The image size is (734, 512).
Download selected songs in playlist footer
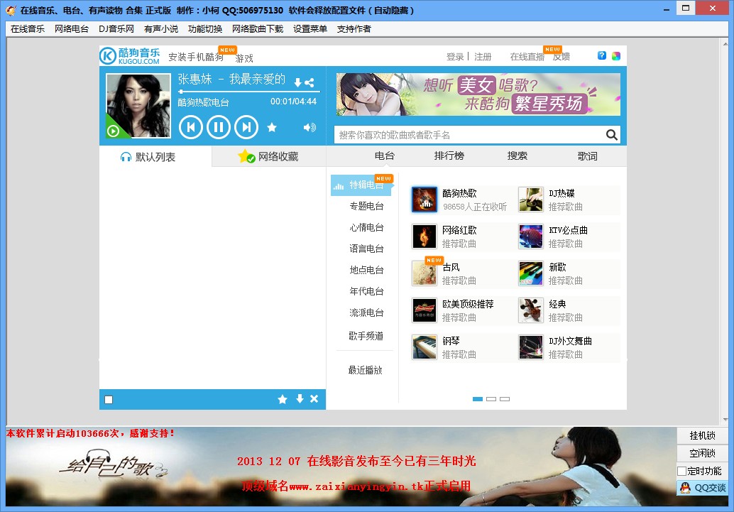tap(300, 398)
